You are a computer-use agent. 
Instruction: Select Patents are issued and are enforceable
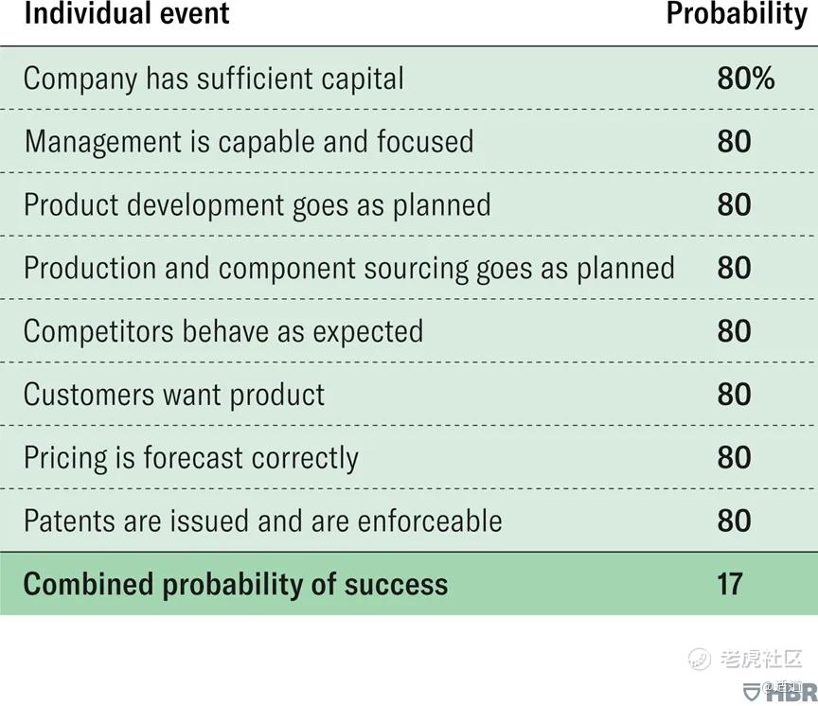(263, 521)
